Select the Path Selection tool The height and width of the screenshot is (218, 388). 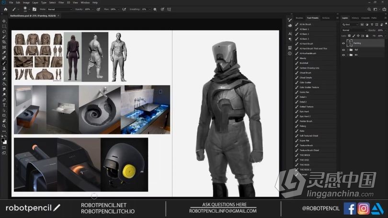pos(4,110)
